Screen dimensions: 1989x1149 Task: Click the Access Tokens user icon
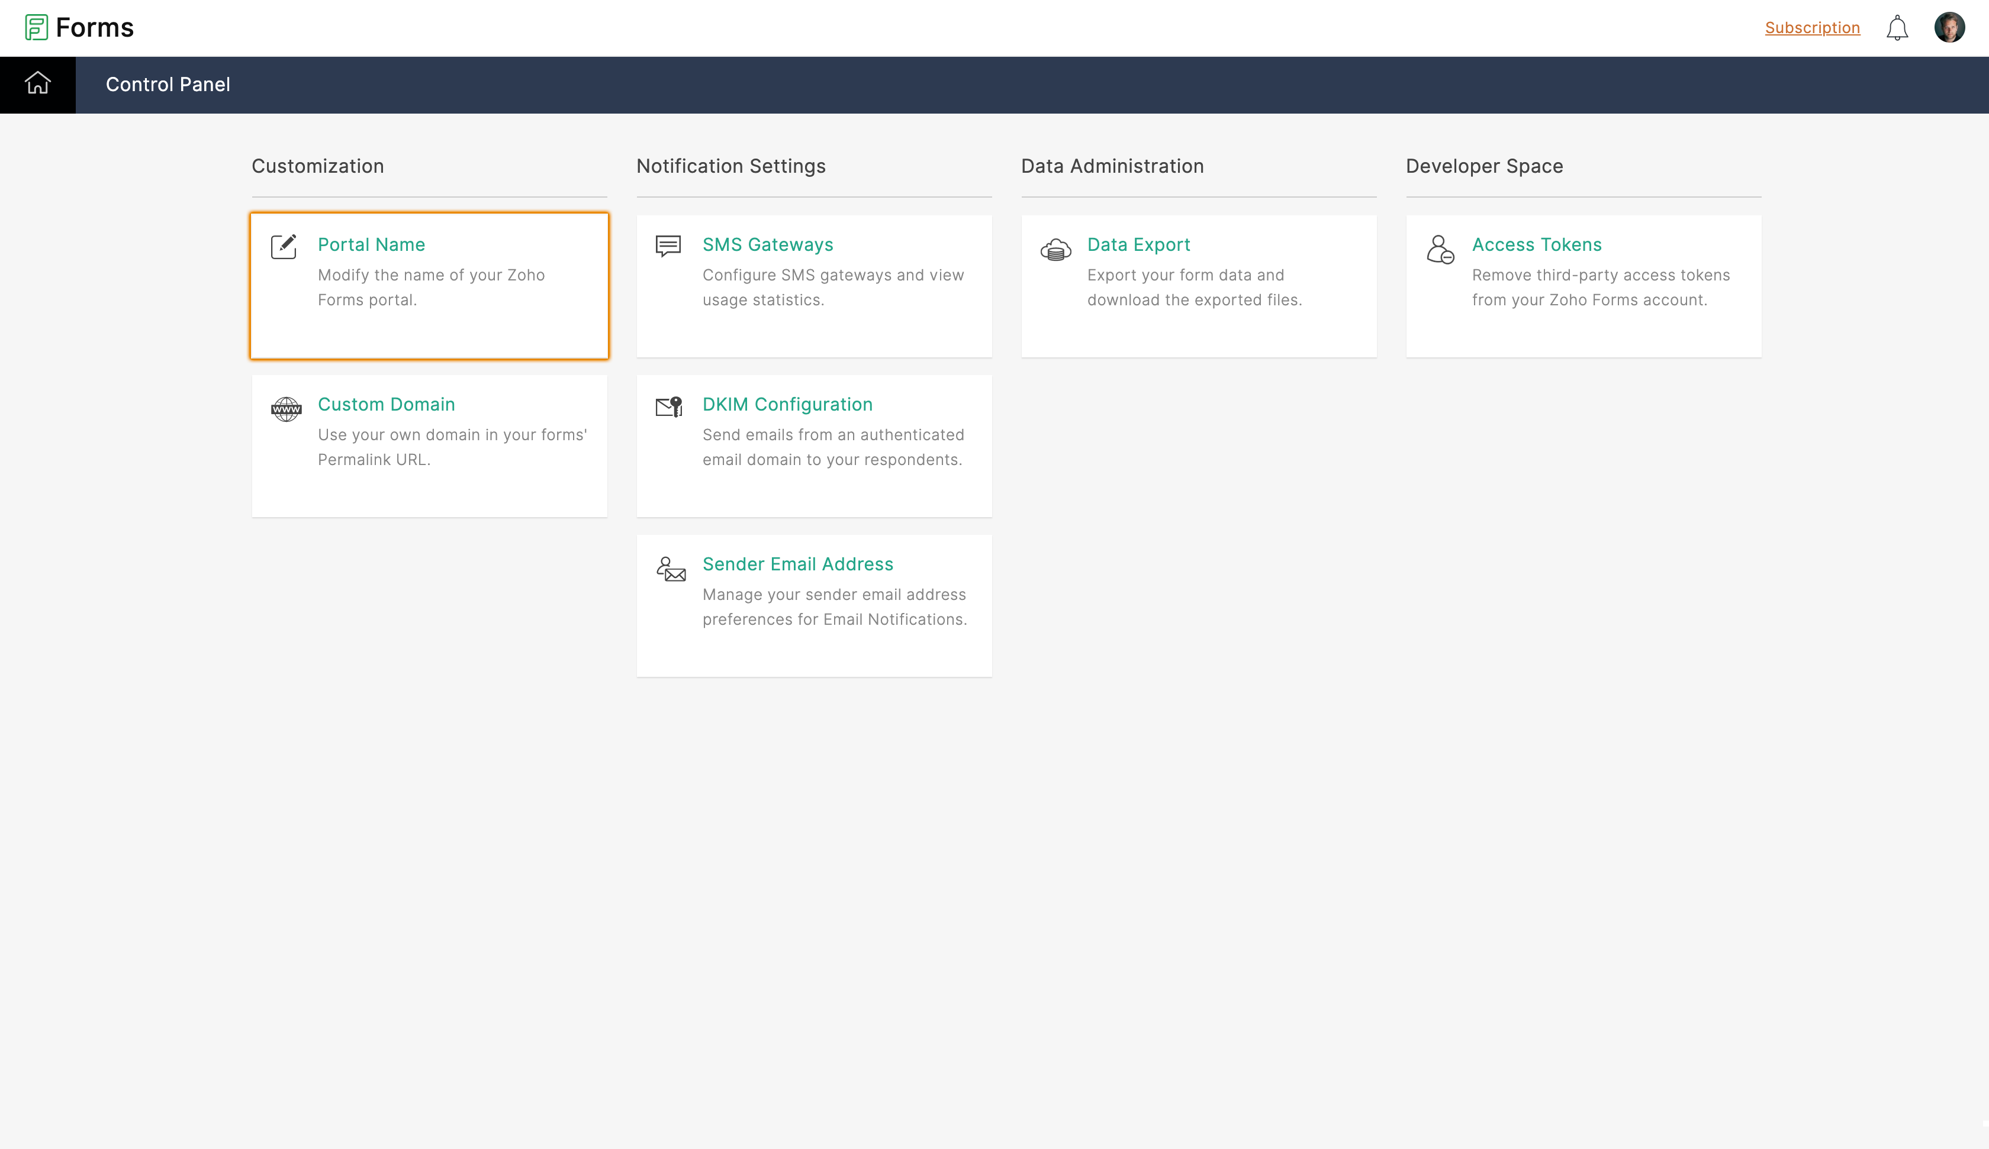click(x=1440, y=249)
